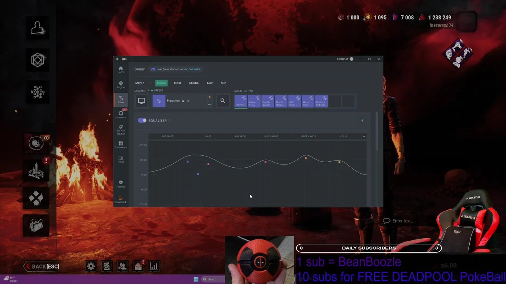Open the game's eye-card icon button
Image resolution: width=506 pixels, height=284 pixels.
107,266
